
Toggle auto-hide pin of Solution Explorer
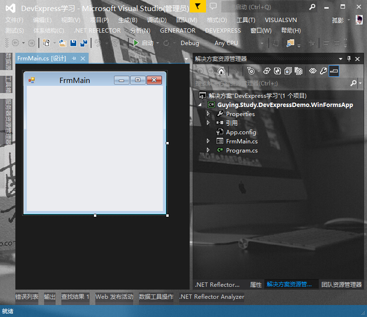[349, 59]
